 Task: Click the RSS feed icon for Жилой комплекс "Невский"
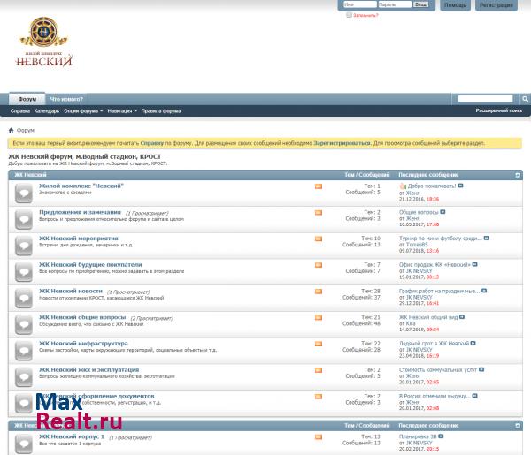319,186
